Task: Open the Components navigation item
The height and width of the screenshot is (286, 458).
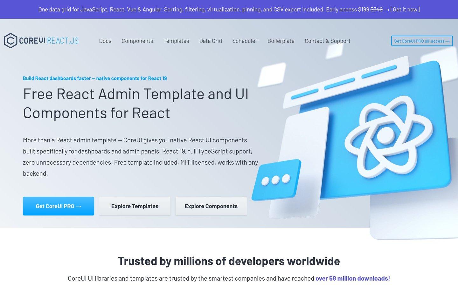Action: [137, 41]
